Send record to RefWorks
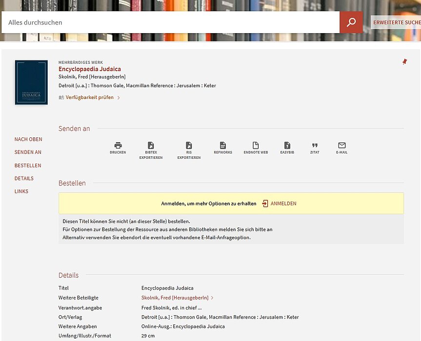 pyautogui.click(x=223, y=148)
